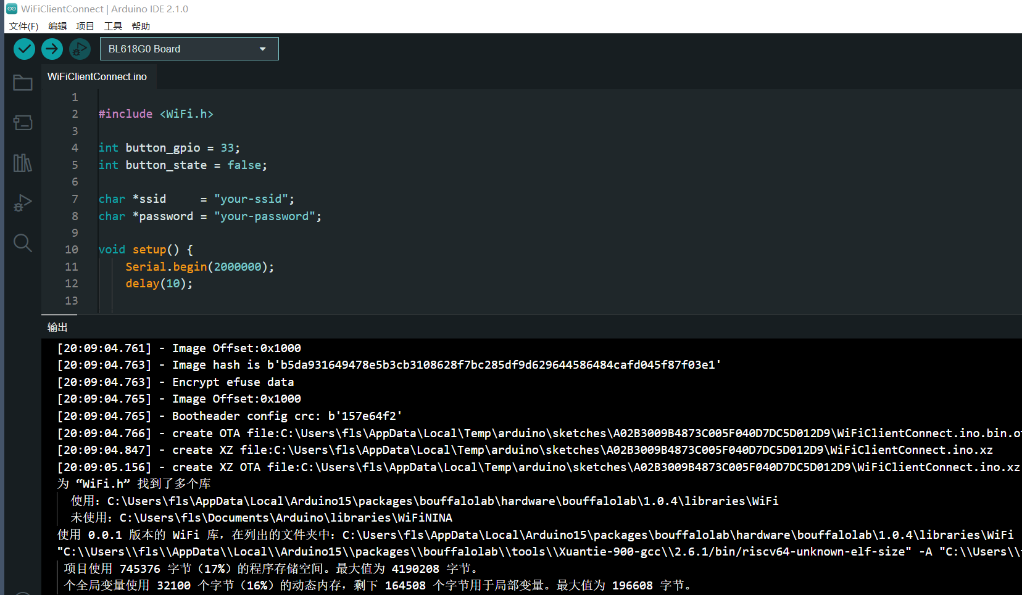The height and width of the screenshot is (595, 1022).
Task: Click the 全局变量使用 32100 个字节 line
Action: [378, 586]
